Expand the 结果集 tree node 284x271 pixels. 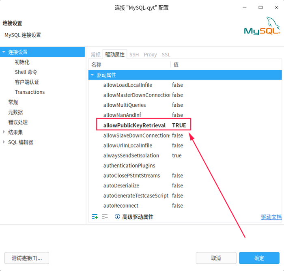pyautogui.click(x=4, y=132)
